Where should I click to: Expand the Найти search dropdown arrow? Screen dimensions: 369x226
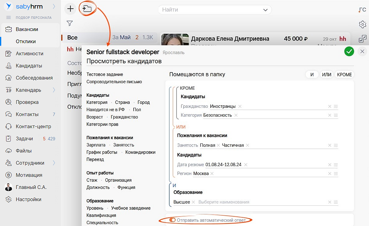coord(266,10)
